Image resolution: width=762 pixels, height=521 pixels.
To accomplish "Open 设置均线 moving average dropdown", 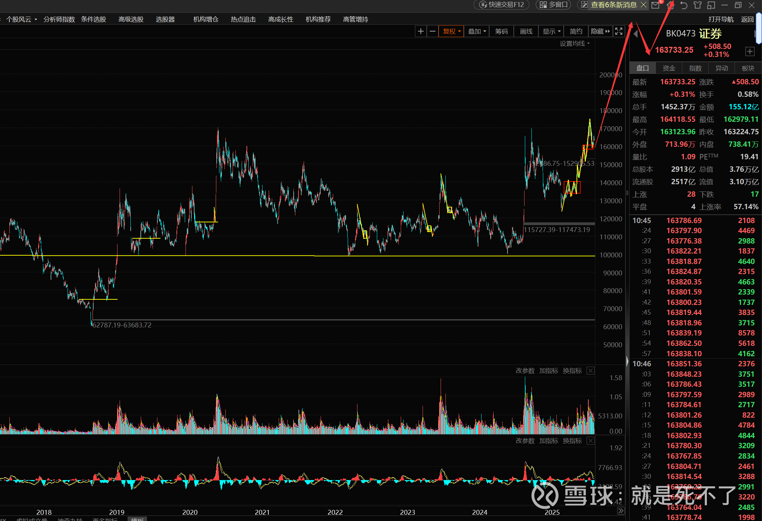I will [x=574, y=44].
